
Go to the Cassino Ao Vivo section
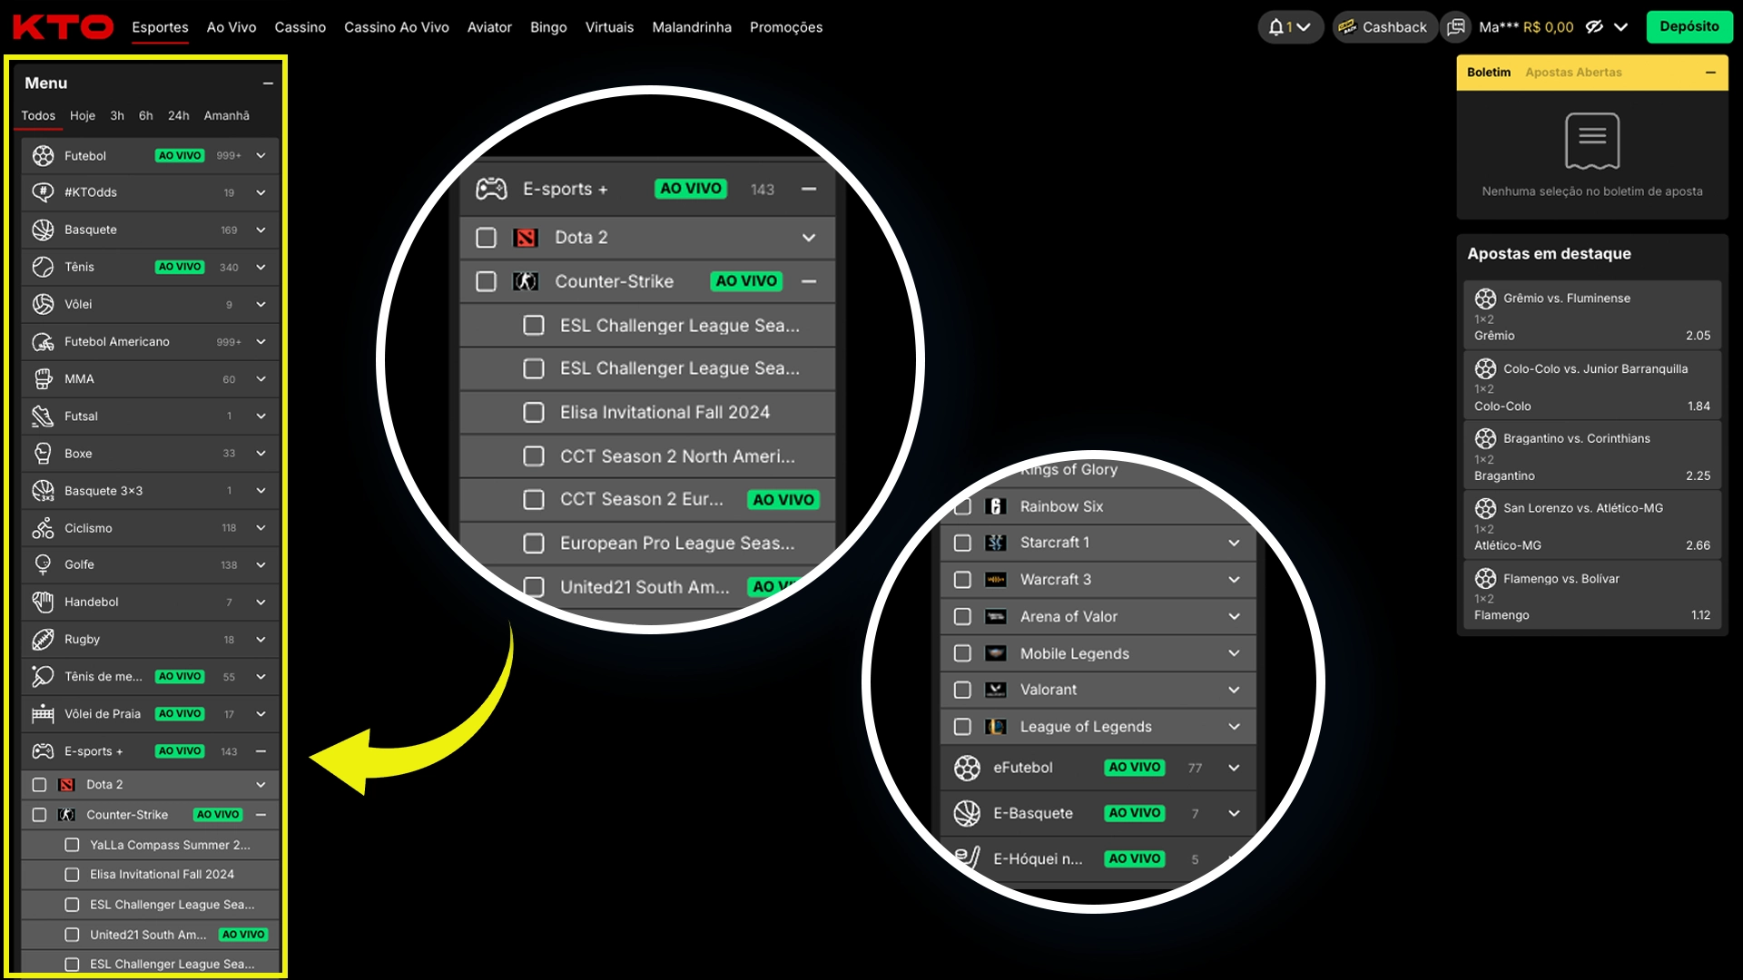coord(397,27)
